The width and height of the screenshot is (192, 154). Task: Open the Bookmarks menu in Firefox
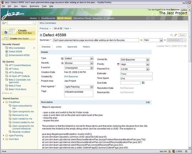34,6
